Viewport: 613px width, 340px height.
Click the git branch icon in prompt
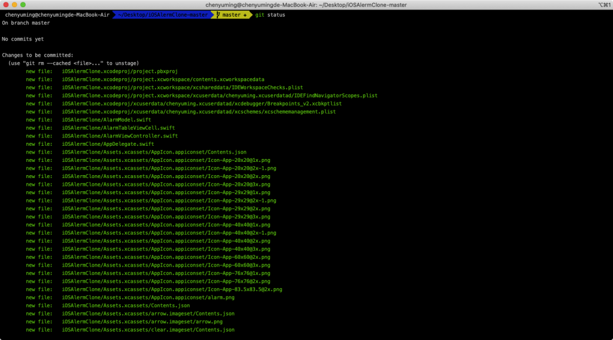point(218,15)
